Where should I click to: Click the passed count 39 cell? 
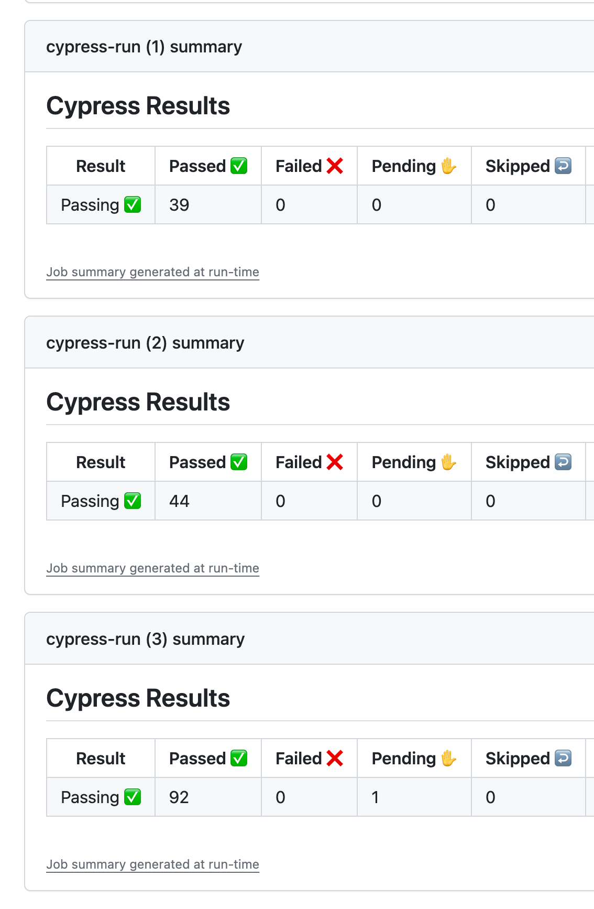(x=179, y=205)
